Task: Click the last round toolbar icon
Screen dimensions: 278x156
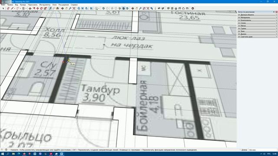Action: click(x=193, y=8)
